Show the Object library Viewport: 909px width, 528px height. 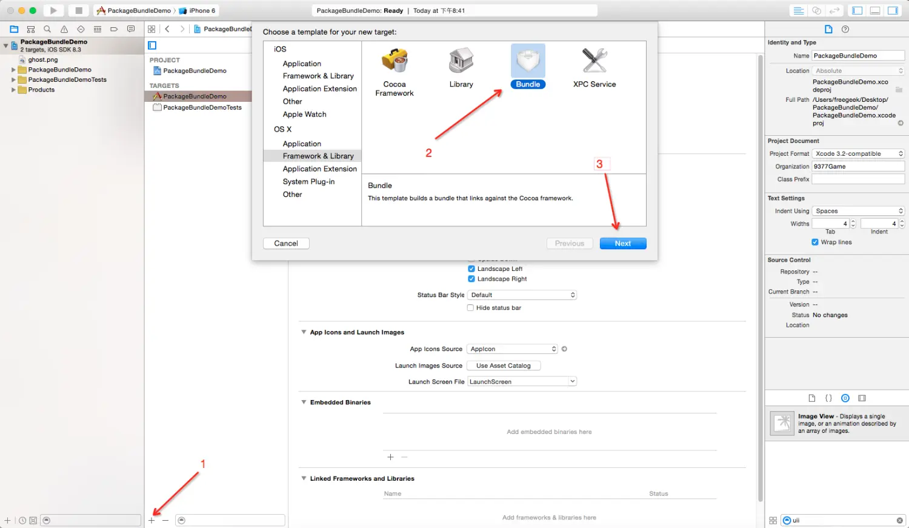845,398
